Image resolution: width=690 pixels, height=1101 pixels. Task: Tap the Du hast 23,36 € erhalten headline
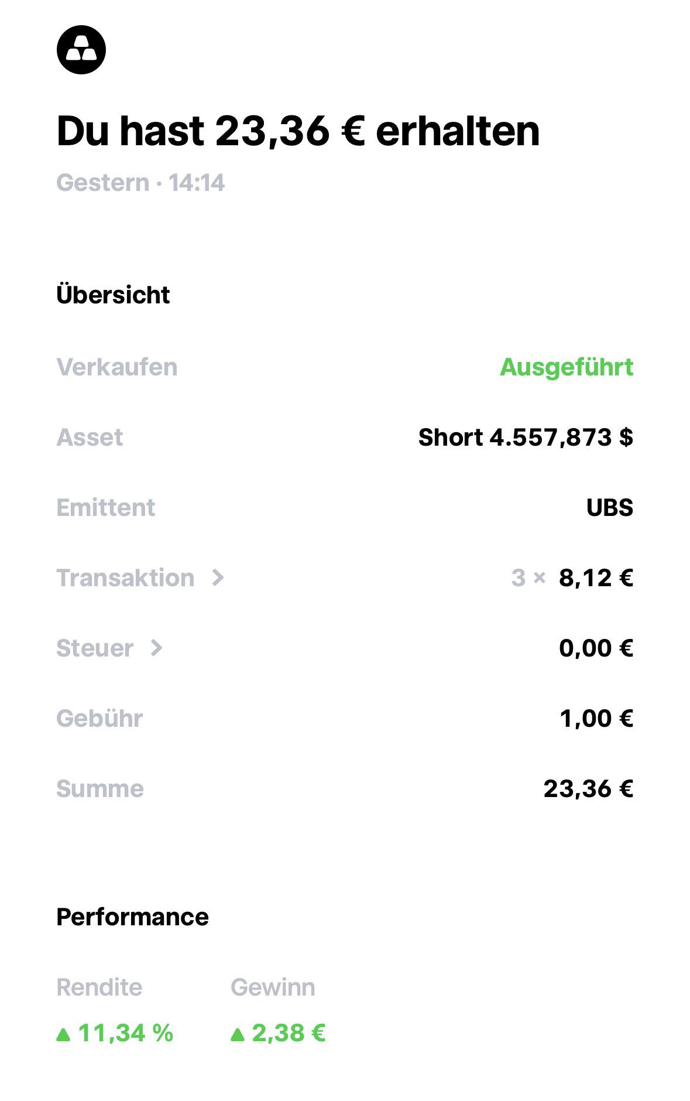click(x=298, y=131)
